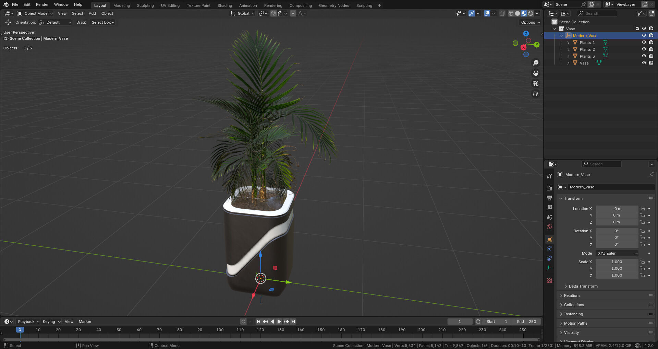This screenshot has height=349, width=658.
Task: Click the Blender logo menu icon
Action: coord(6,4)
